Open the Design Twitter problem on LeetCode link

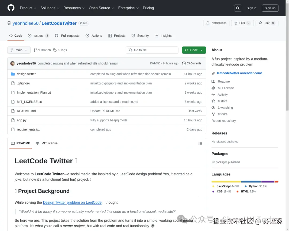(72, 202)
